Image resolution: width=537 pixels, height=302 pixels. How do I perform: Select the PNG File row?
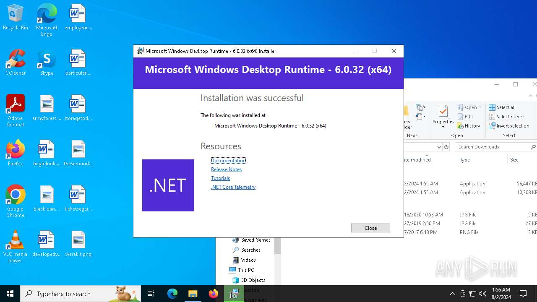pyautogui.click(x=470, y=232)
